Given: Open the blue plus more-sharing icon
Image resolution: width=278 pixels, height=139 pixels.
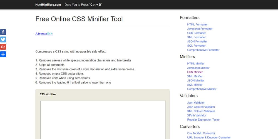Looking at the screenshot, I should pyautogui.click(x=3, y=54).
